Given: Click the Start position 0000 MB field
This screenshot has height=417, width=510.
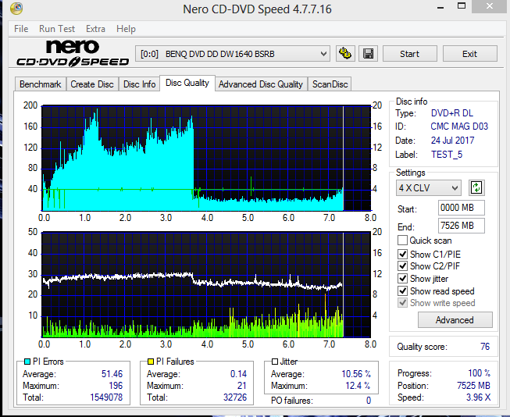Looking at the screenshot, I should (462, 208).
